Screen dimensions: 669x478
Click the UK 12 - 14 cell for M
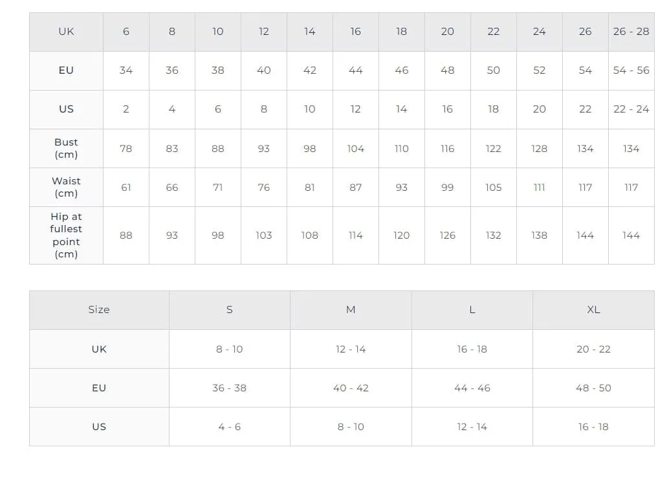351,349
